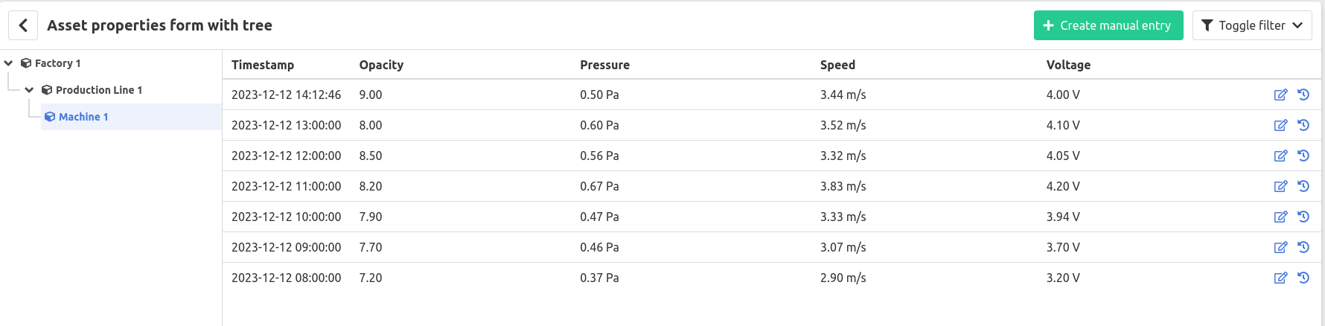
Task: Click the Voltage column header
Action: (x=1068, y=65)
